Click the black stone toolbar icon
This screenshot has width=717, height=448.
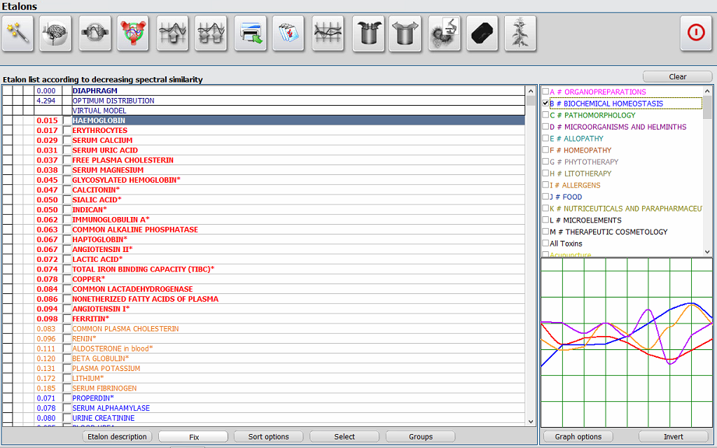tap(483, 33)
